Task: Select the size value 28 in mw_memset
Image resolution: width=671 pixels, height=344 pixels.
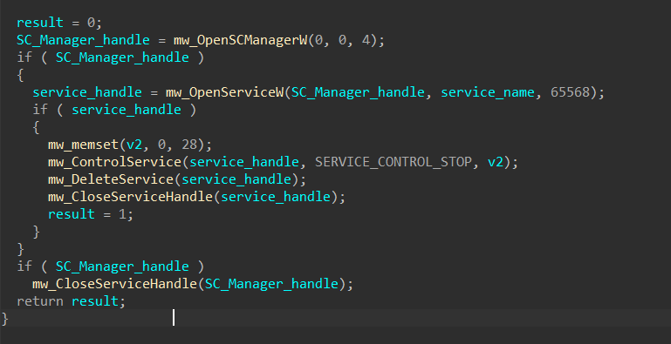Action: [x=189, y=145]
